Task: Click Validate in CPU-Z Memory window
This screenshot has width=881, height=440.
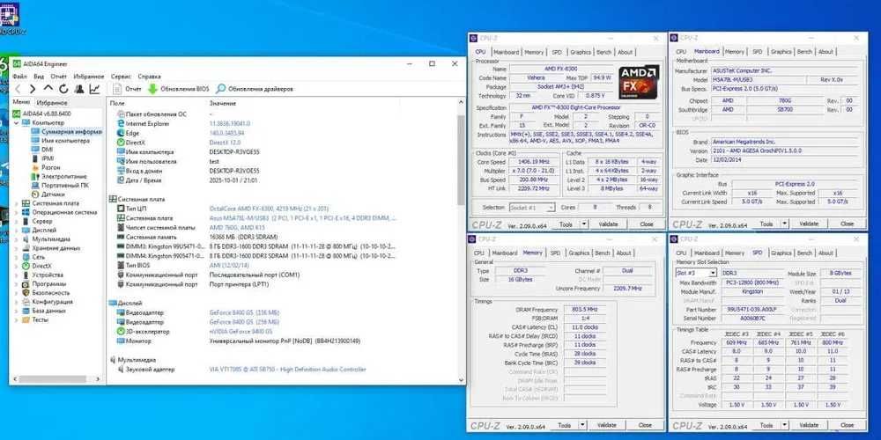Action: tap(606, 425)
